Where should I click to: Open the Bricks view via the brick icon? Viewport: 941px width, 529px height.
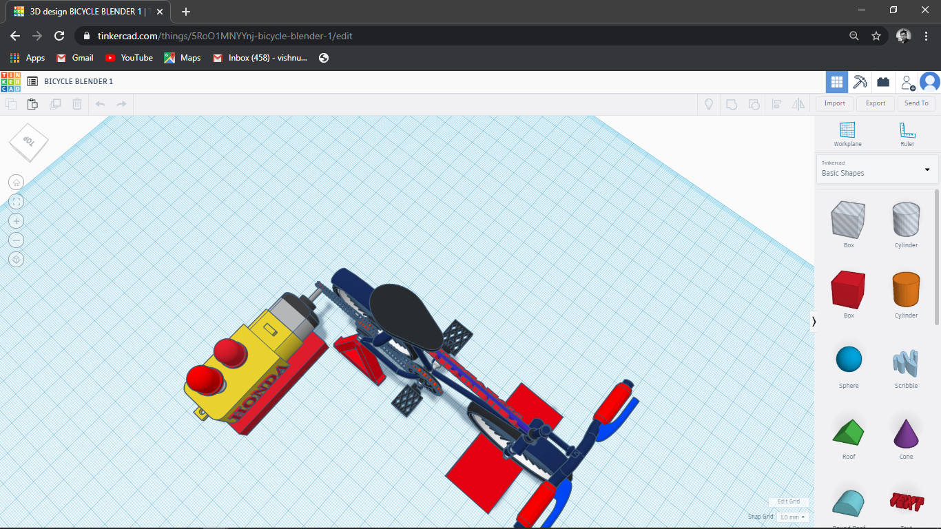pos(883,81)
